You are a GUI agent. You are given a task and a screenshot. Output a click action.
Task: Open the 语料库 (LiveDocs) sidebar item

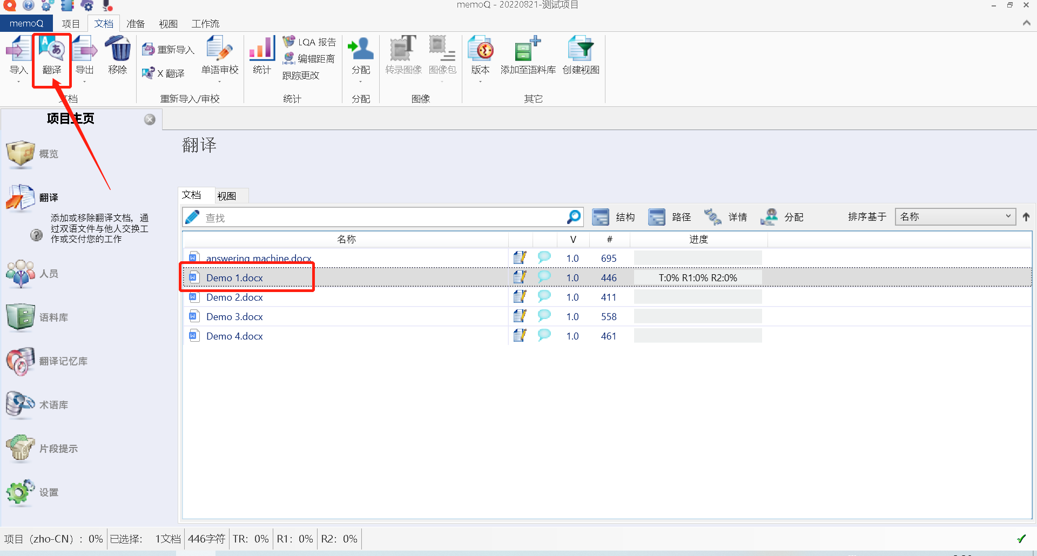(x=37, y=317)
